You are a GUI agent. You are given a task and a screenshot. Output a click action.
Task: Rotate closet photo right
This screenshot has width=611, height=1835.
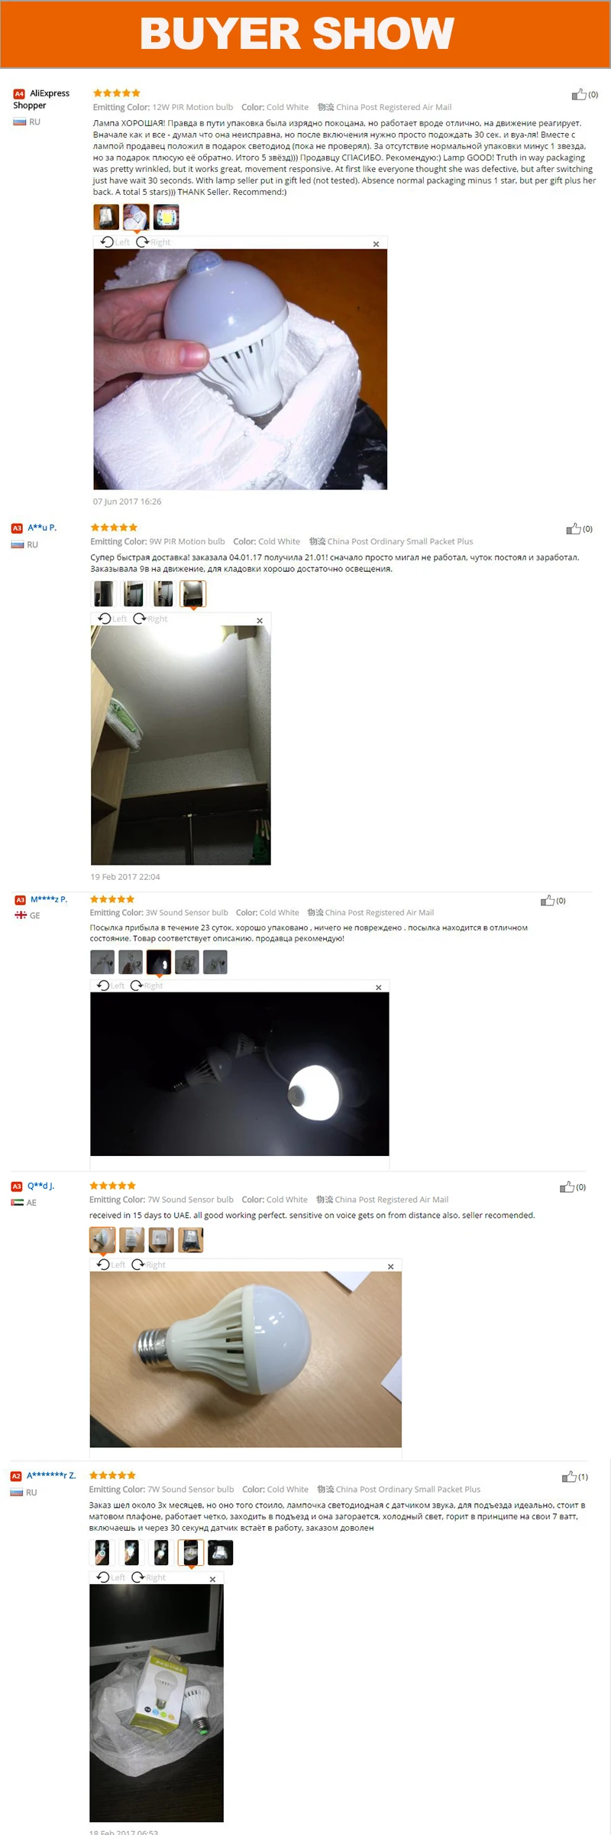[150, 619]
